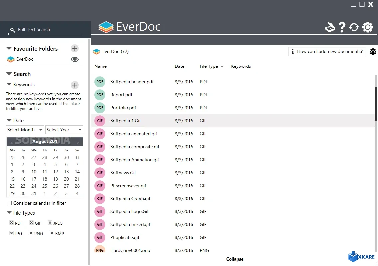
Task: Click the GIF icon of Pt aplicatie.gif
Action: [100, 238]
